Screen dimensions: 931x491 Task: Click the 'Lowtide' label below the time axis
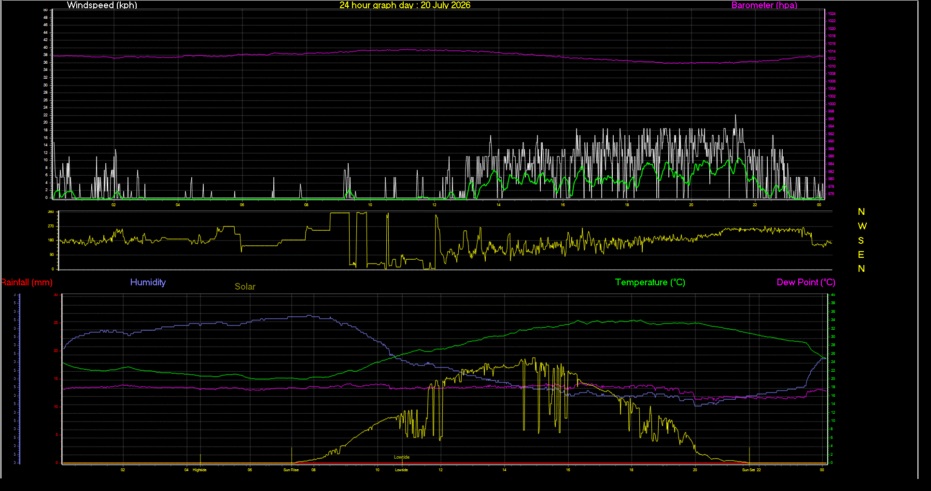click(401, 470)
